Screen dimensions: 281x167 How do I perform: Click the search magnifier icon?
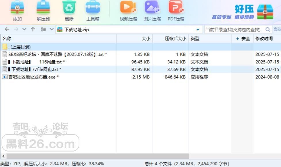click(x=268, y=30)
